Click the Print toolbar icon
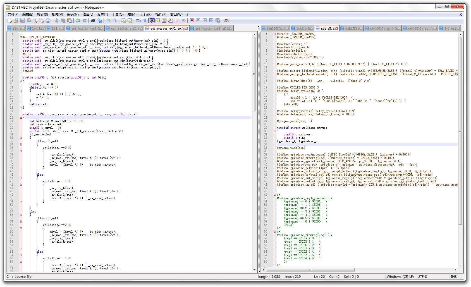The width and height of the screenshot is (471, 287). point(48,20)
